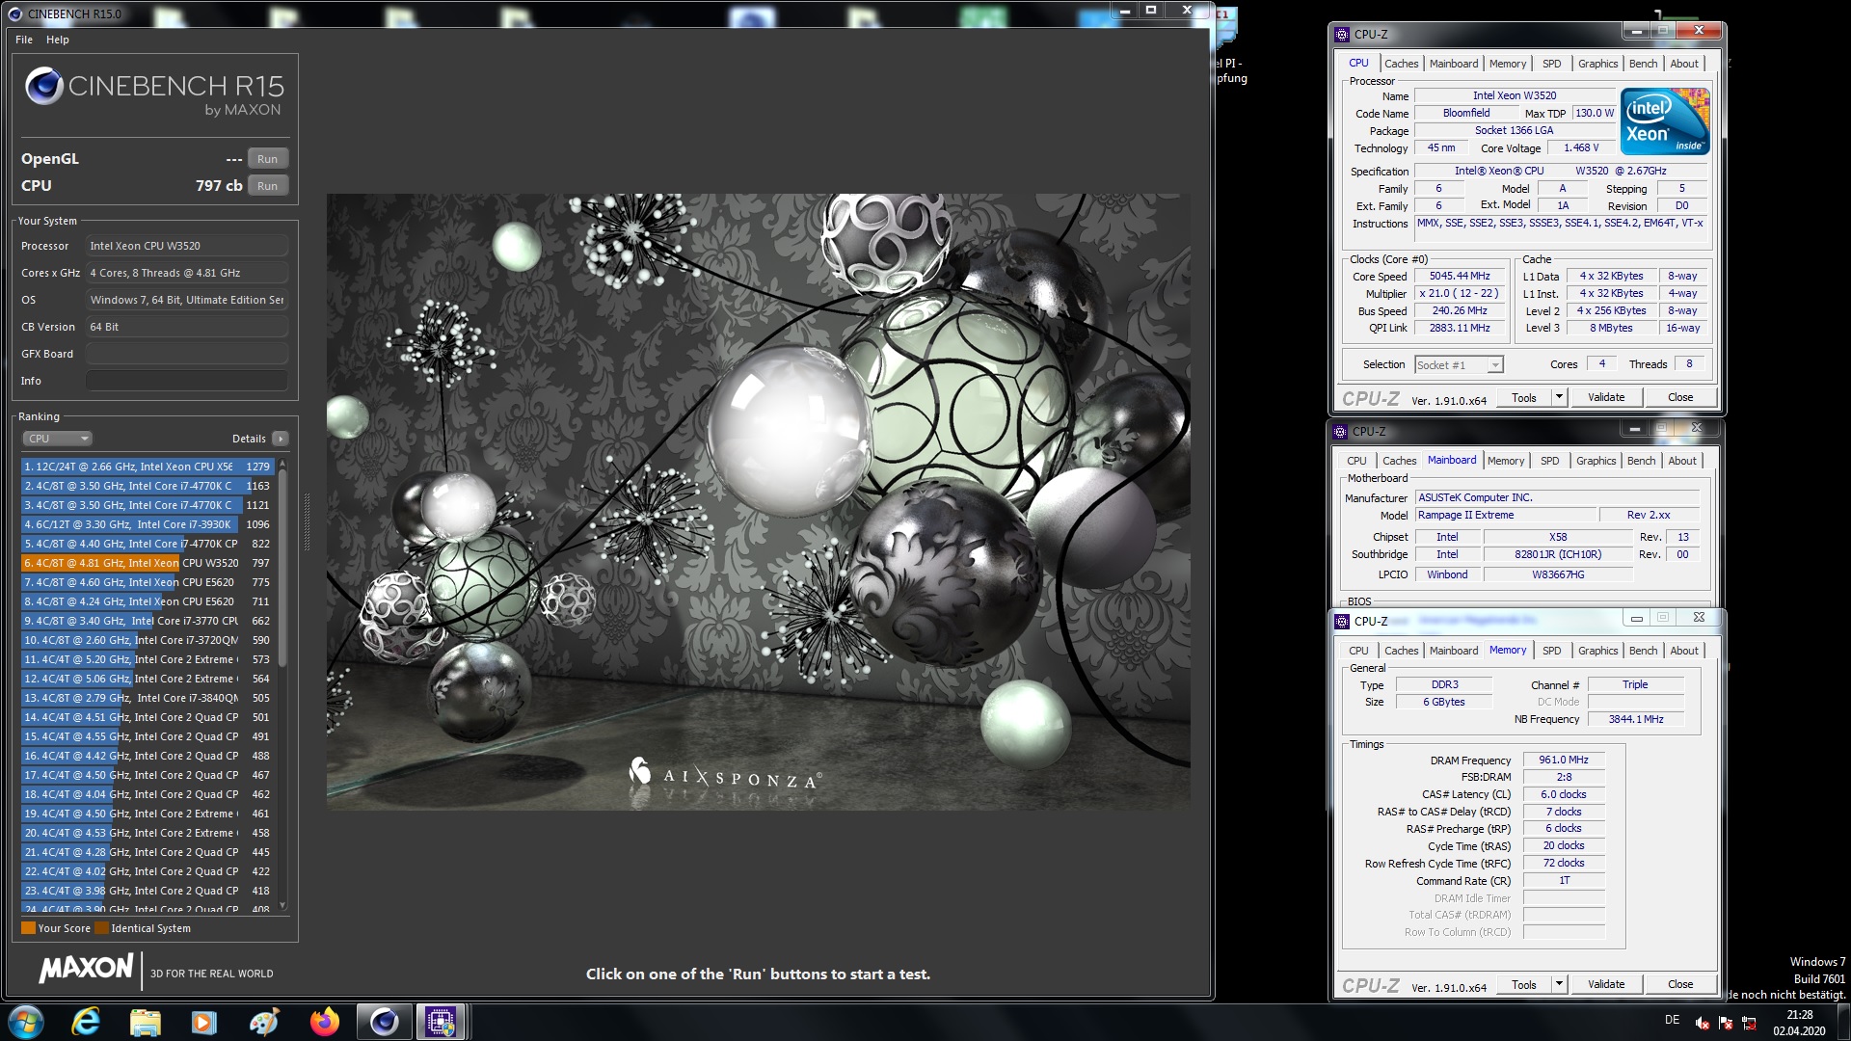Select ranking row 4 Core i7-3930K 1096

(x=148, y=524)
